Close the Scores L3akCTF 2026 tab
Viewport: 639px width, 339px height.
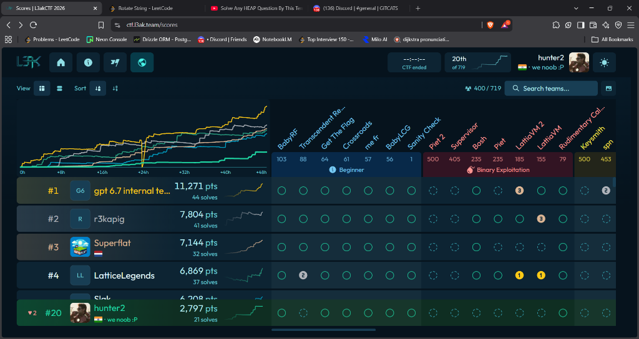(x=95, y=8)
